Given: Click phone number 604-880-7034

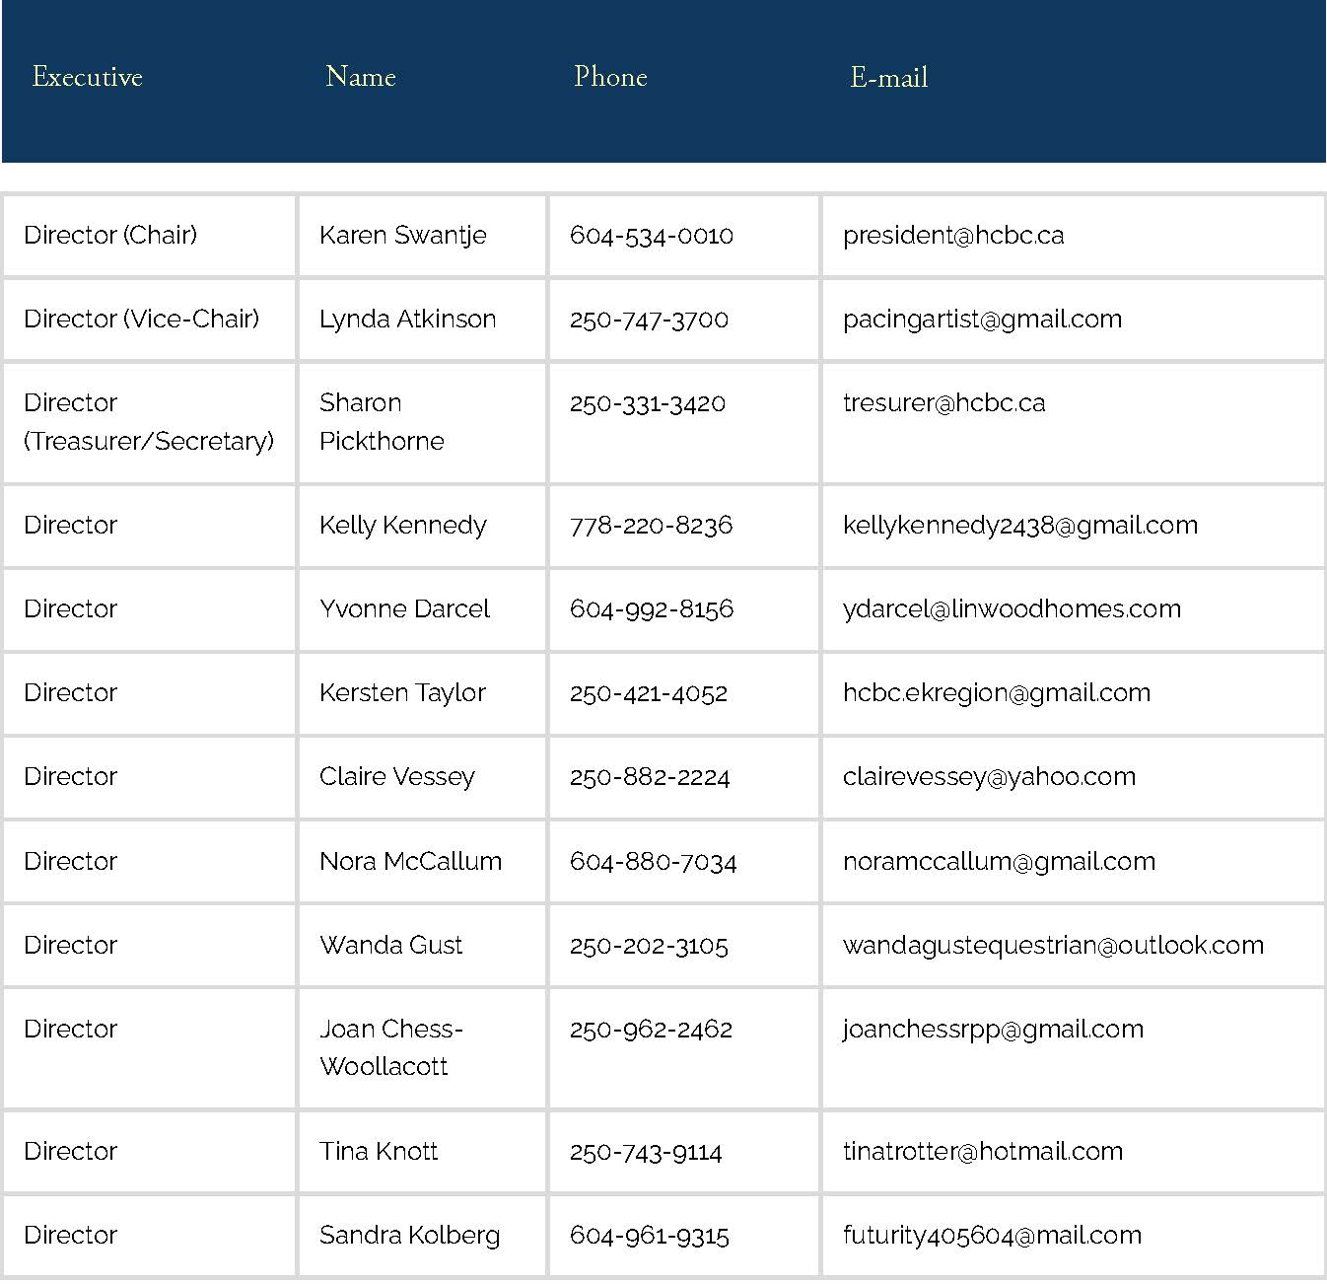Looking at the screenshot, I should pyautogui.click(x=654, y=861).
